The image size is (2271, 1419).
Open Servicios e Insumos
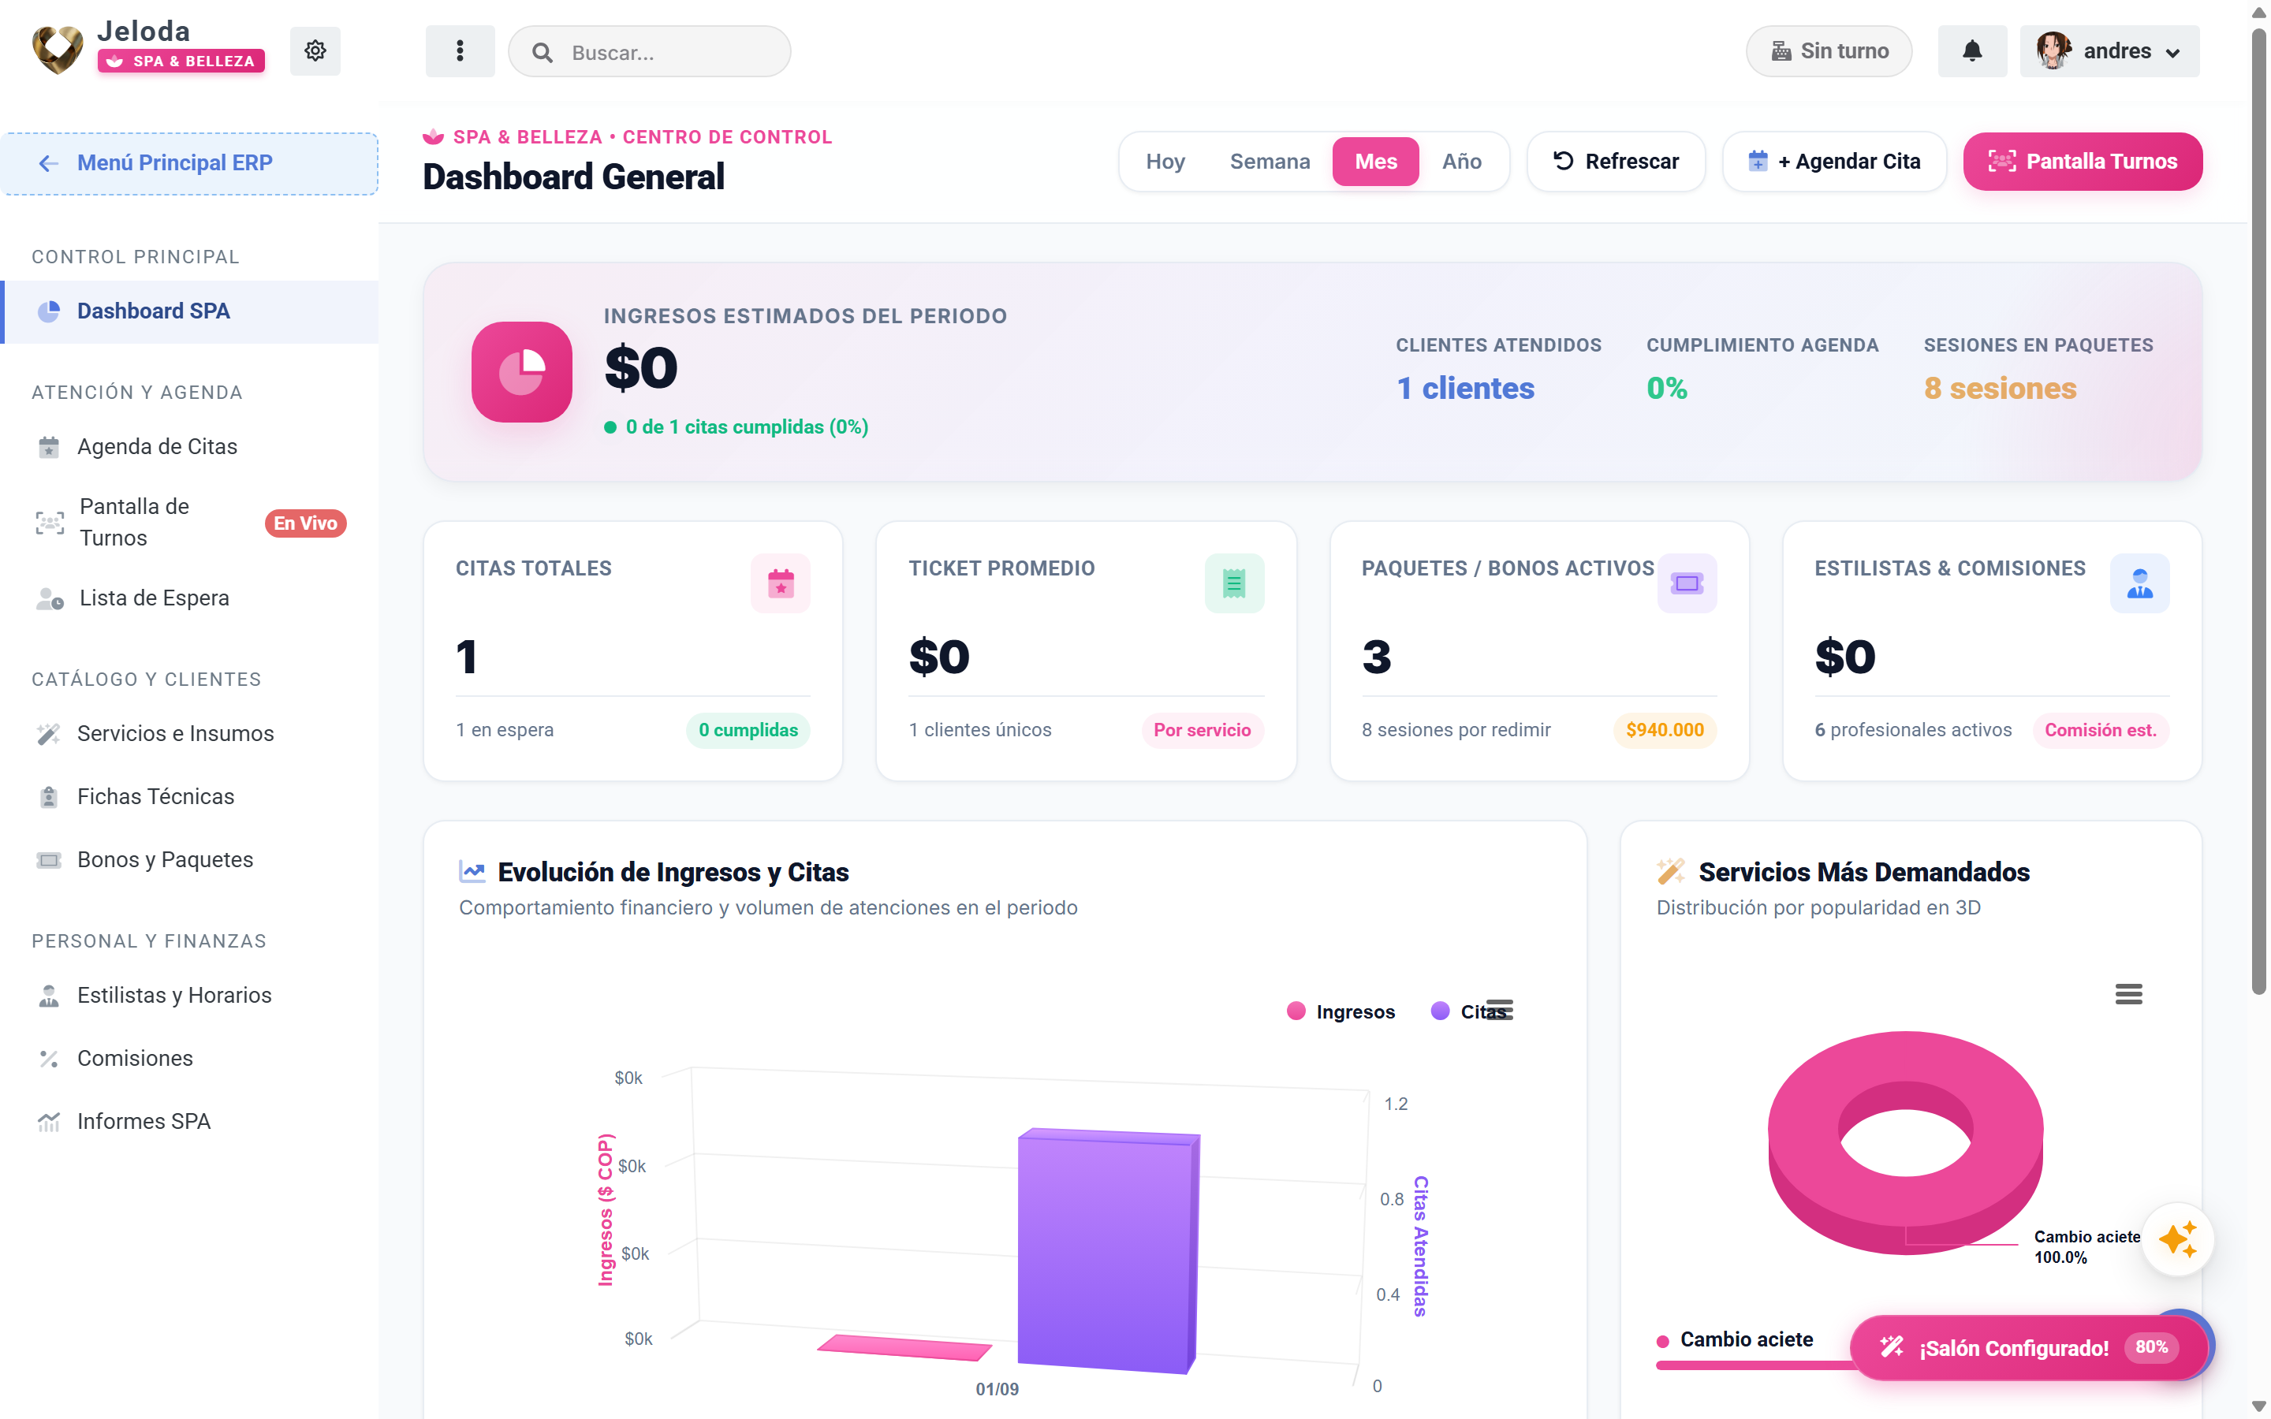pos(189,734)
